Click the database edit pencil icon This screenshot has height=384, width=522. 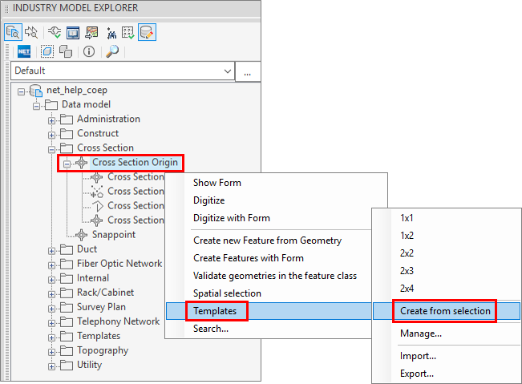point(147,33)
